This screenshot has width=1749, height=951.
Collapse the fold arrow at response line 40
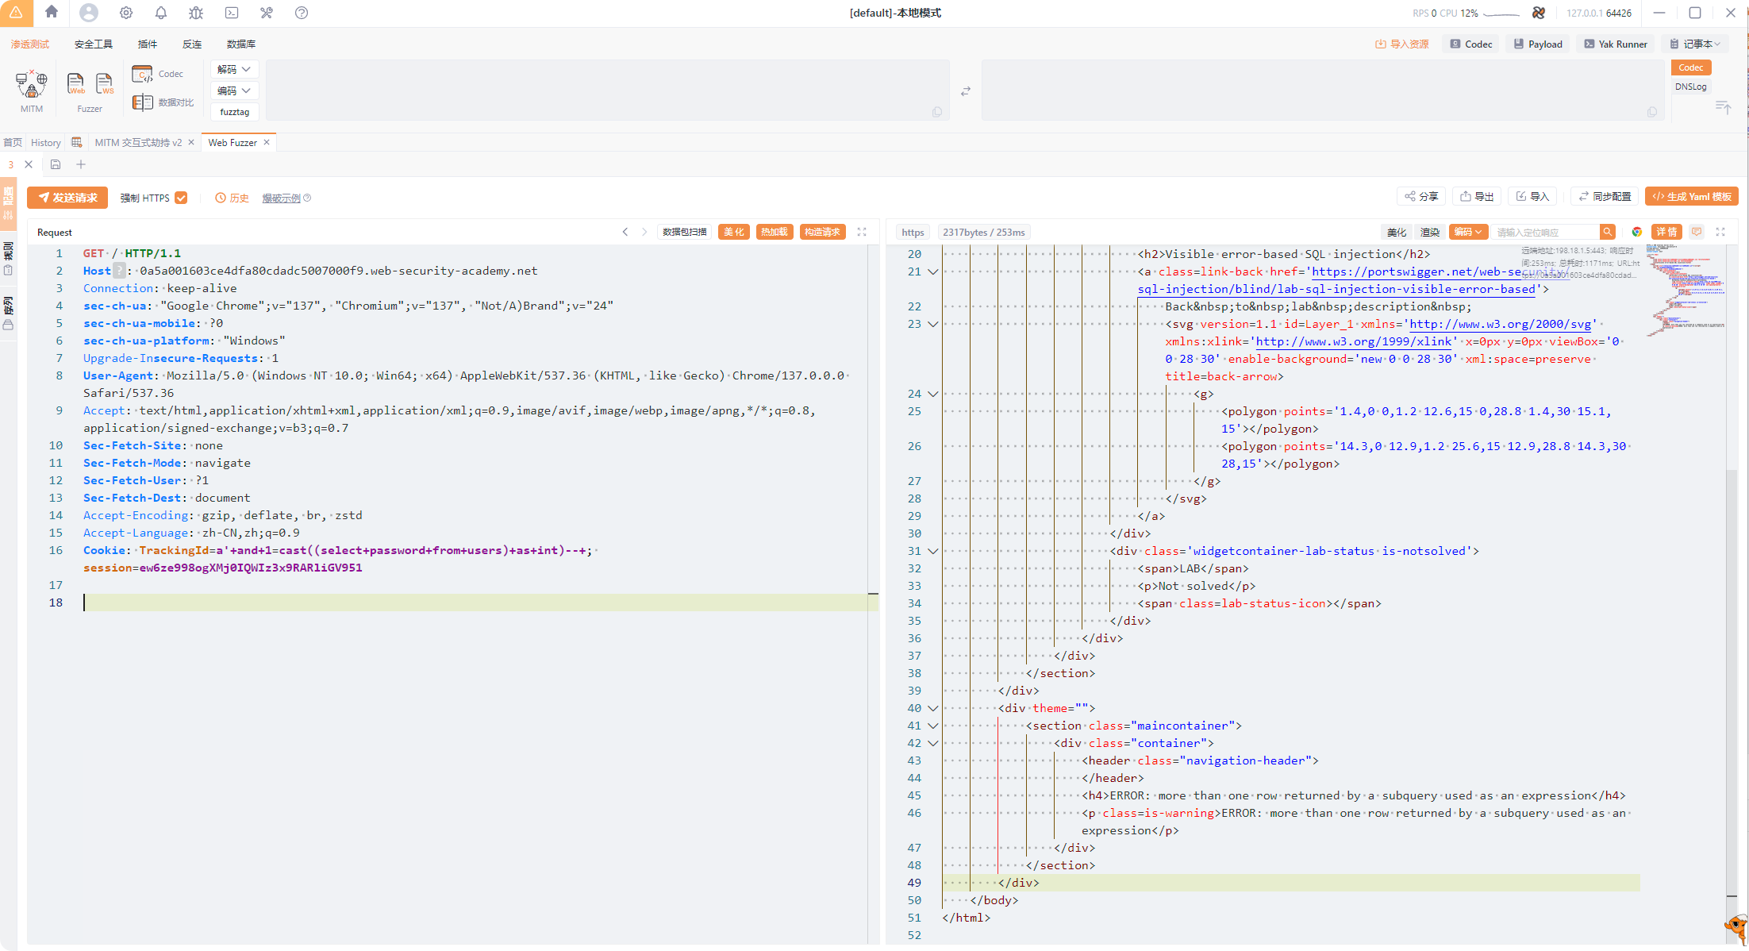point(933,708)
